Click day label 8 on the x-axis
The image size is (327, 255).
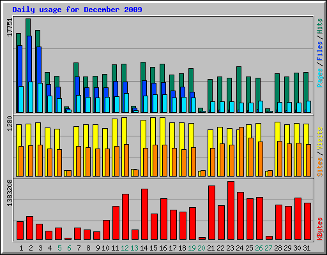88,248
